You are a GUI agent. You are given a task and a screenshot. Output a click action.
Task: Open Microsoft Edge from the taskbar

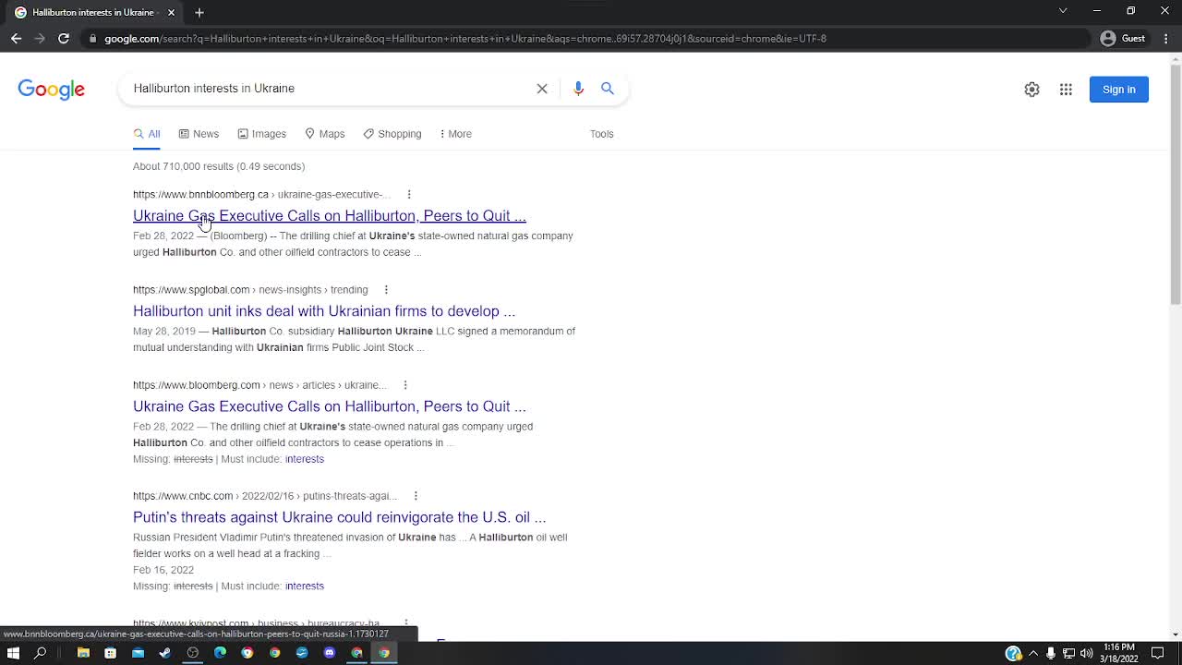point(220,653)
